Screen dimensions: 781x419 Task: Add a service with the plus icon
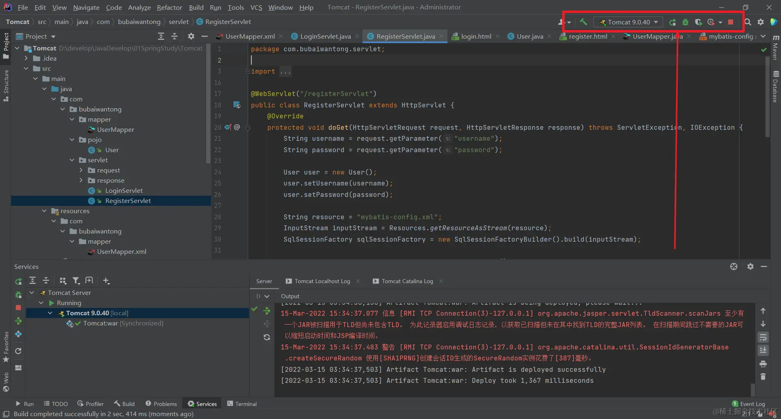pyautogui.click(x=106, y=280)
